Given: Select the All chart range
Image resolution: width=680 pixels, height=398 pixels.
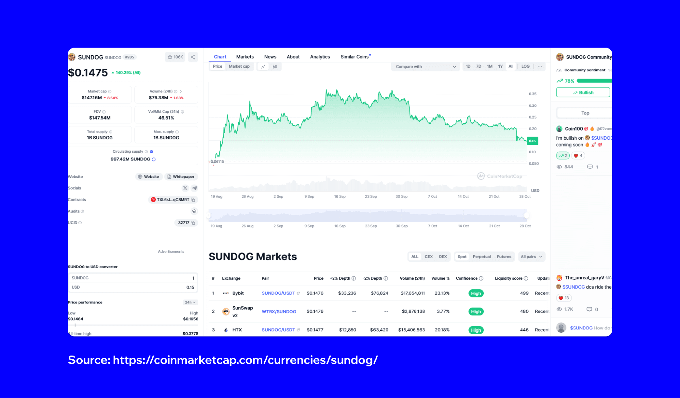Looking at the screenshot, I should 511,67.
